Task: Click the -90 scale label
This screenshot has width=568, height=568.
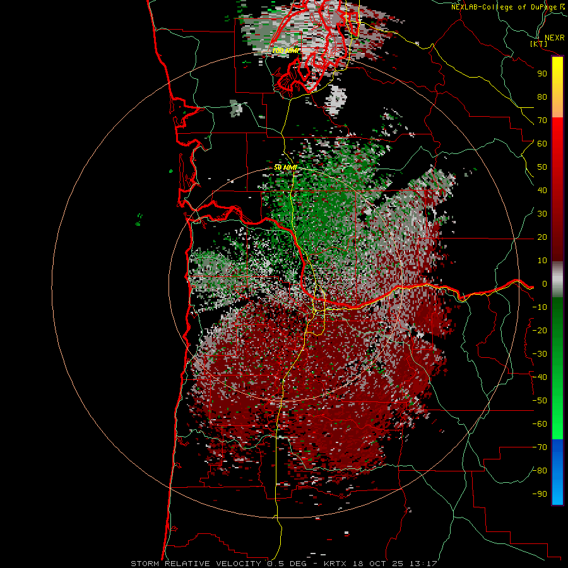Action: (x=540, y=494)
